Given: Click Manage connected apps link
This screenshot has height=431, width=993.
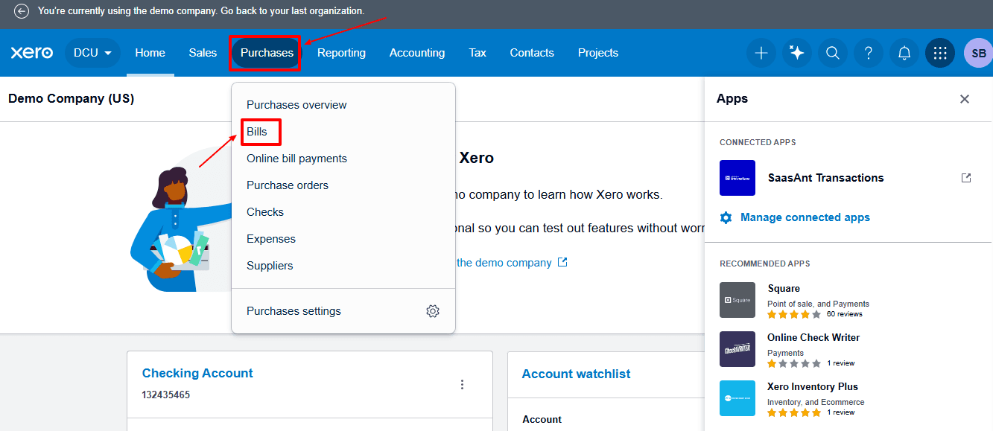Looking at the screenshot, I should (805, 217).
